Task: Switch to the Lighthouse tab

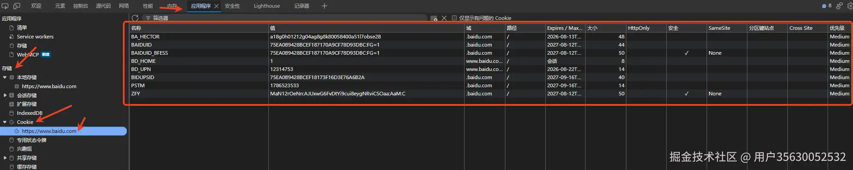Action: click(267, 6)
